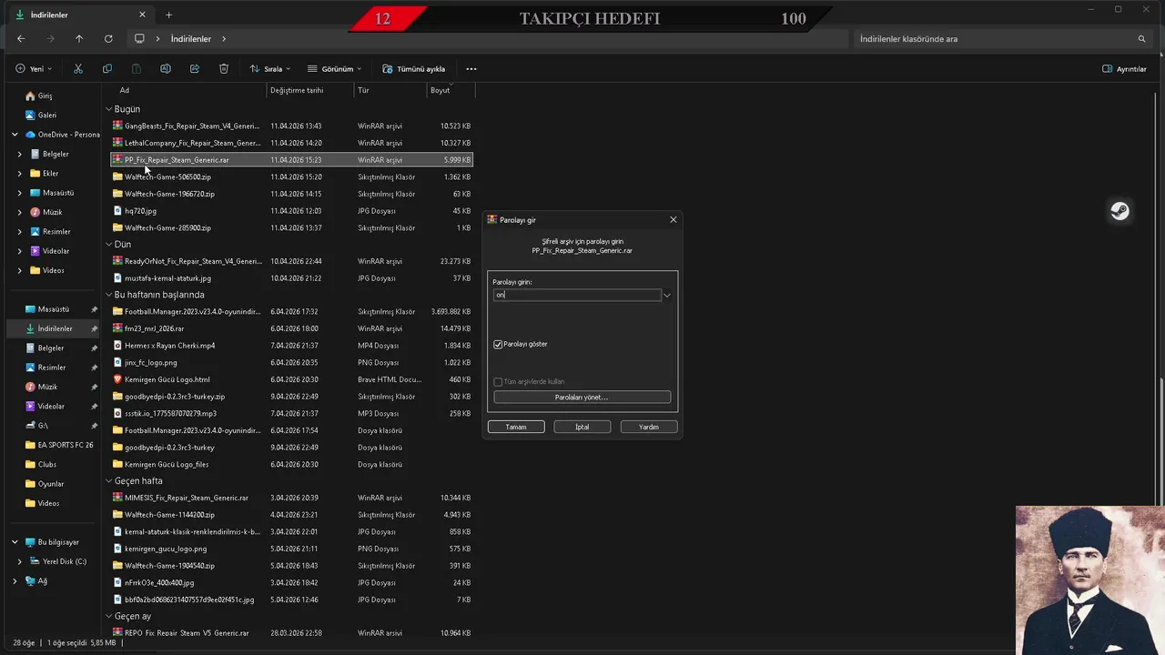Image resolution: width=1165 pixels, height=655 pixels.
Task: Select mustafa-kemal-ataturk.jpg file
Action: (291, 278)
